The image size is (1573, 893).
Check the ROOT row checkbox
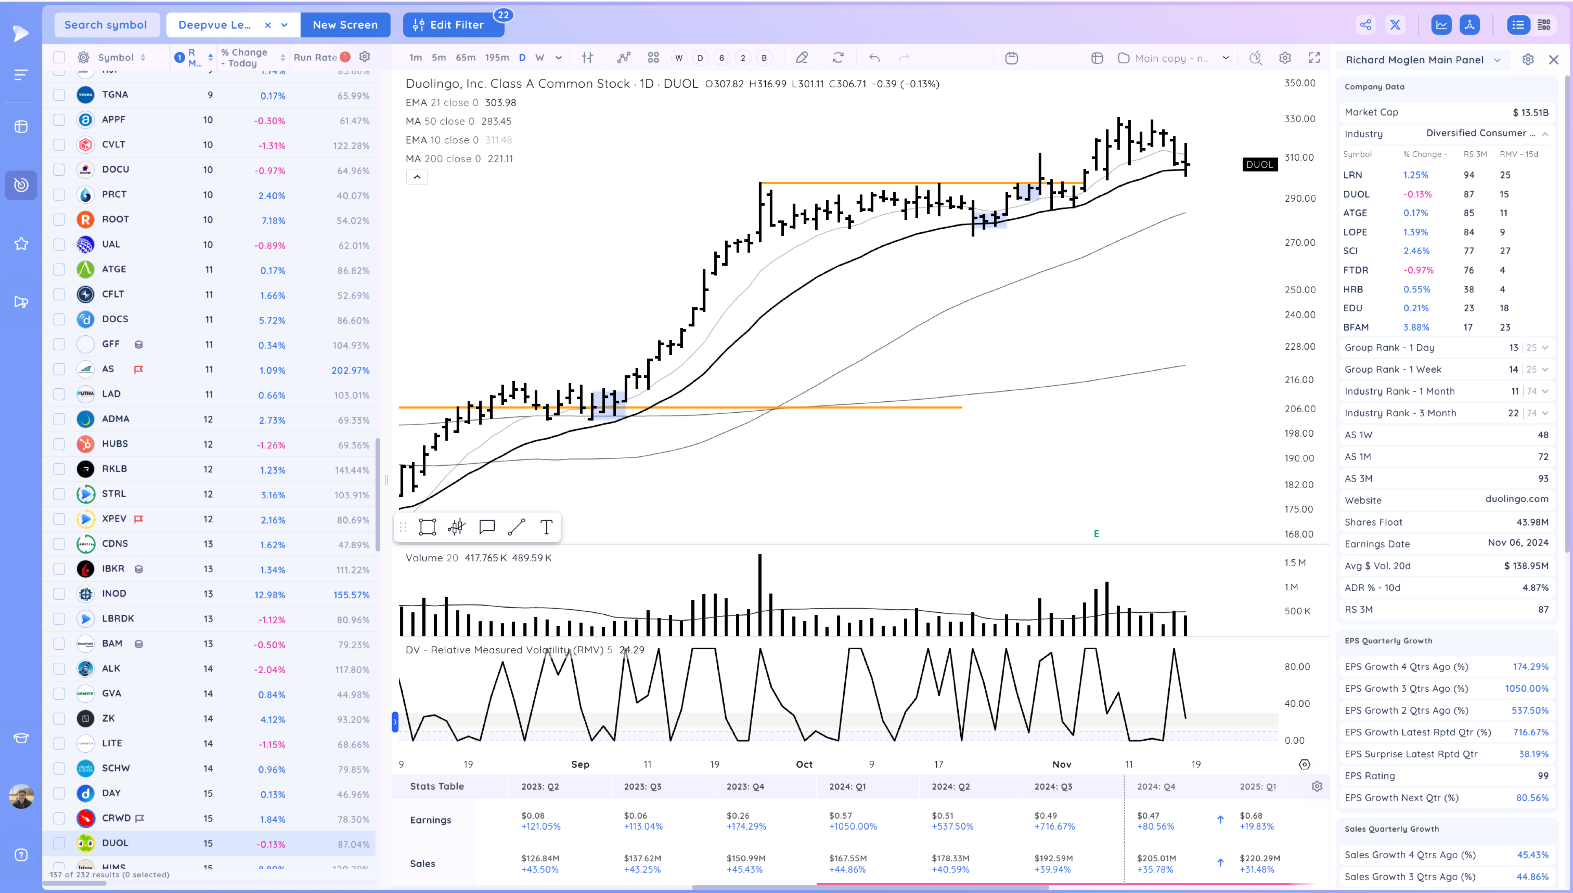point(59,219)
